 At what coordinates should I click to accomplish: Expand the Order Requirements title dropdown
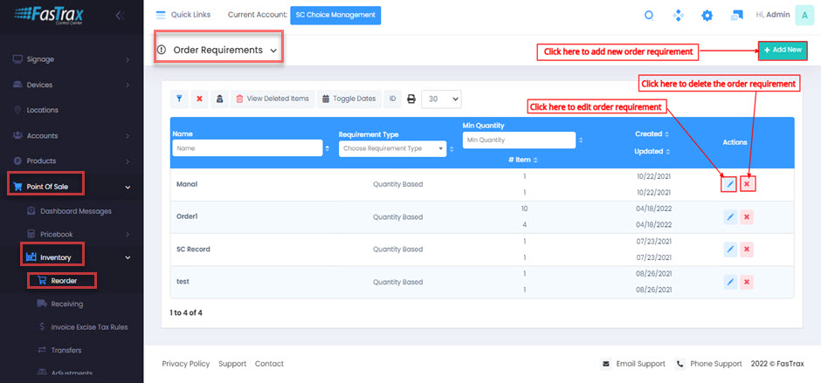273,51
